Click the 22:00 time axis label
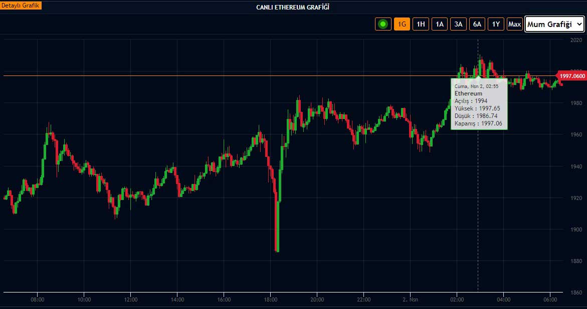 pos(363,299)
